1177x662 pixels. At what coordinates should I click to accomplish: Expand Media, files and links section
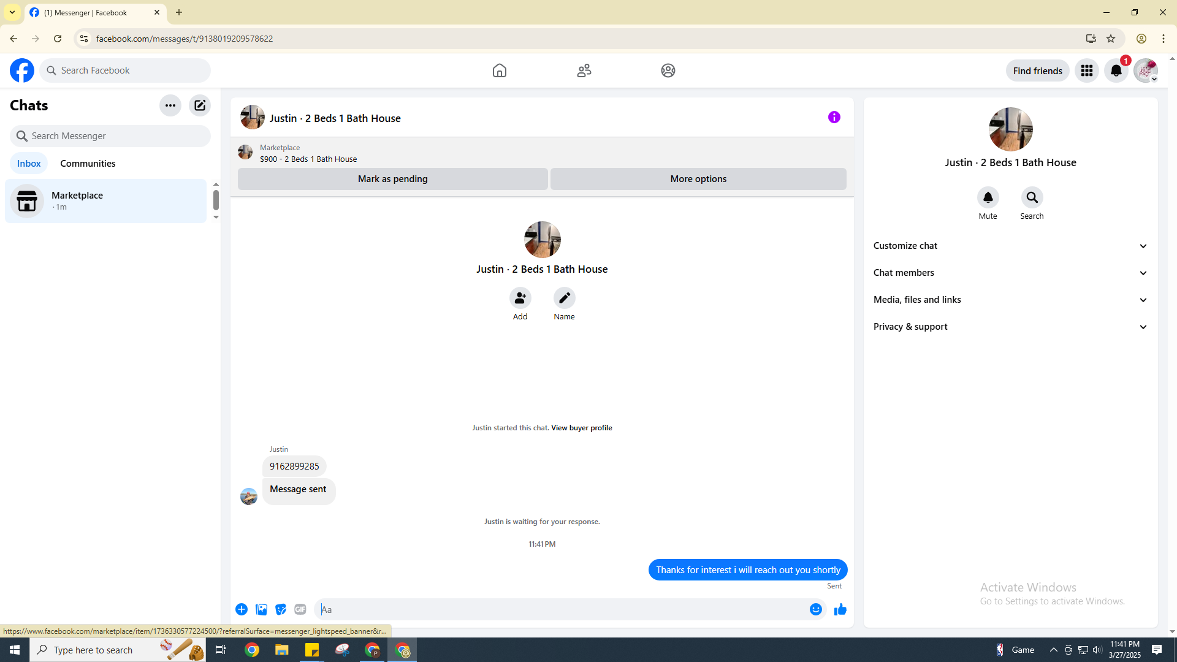coord(1011,300)
